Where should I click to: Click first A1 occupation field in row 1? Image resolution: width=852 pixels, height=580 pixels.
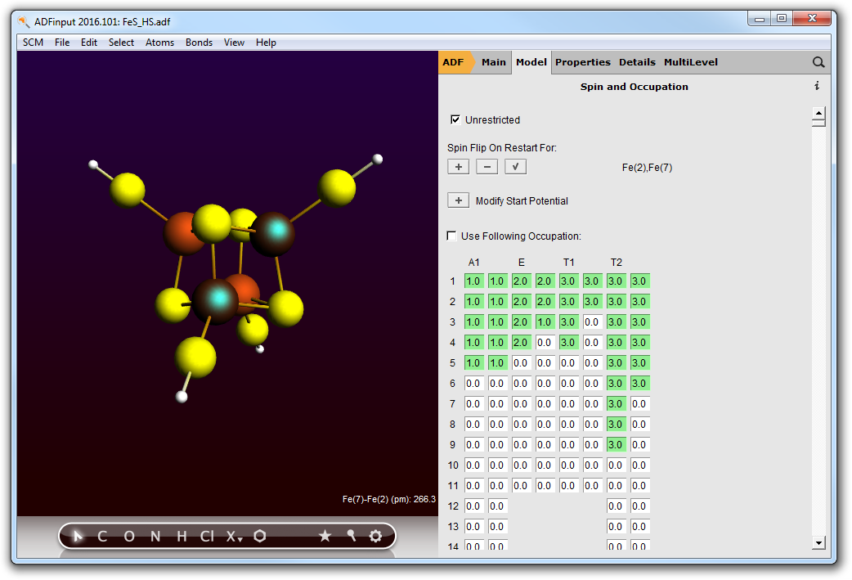(473, 281)
